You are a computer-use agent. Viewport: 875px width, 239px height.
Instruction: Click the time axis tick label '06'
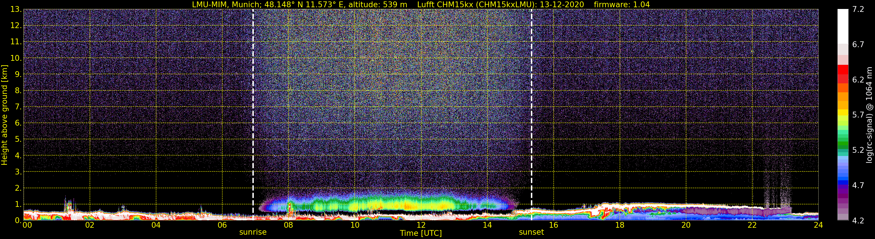(222, 225)
